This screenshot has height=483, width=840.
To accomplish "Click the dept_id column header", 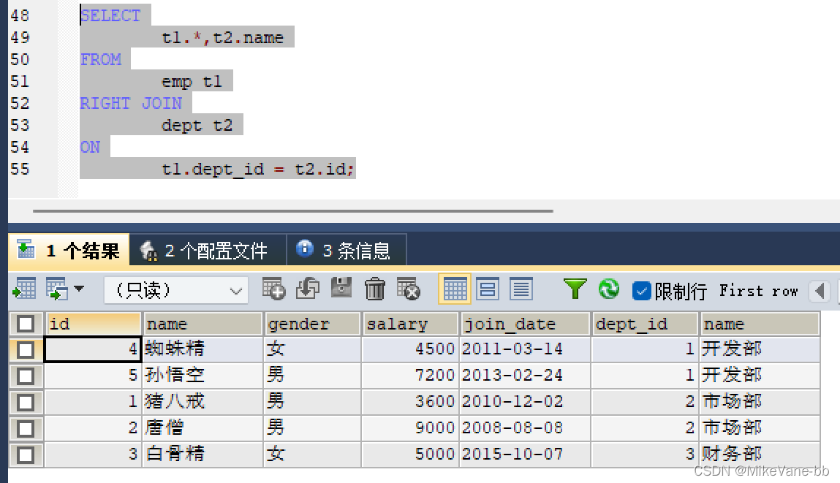I will tap(645, 324).
